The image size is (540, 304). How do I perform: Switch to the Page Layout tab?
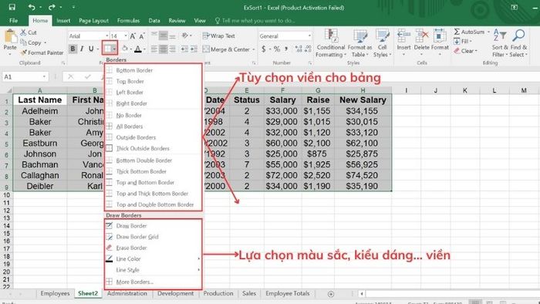pyautogui.click(x=93, y=21)
